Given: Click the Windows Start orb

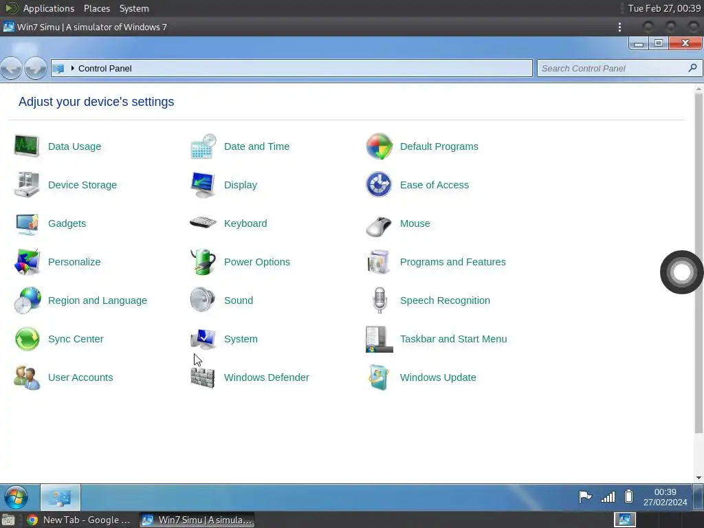Looking at the screenshot, I should coord(16,498).
